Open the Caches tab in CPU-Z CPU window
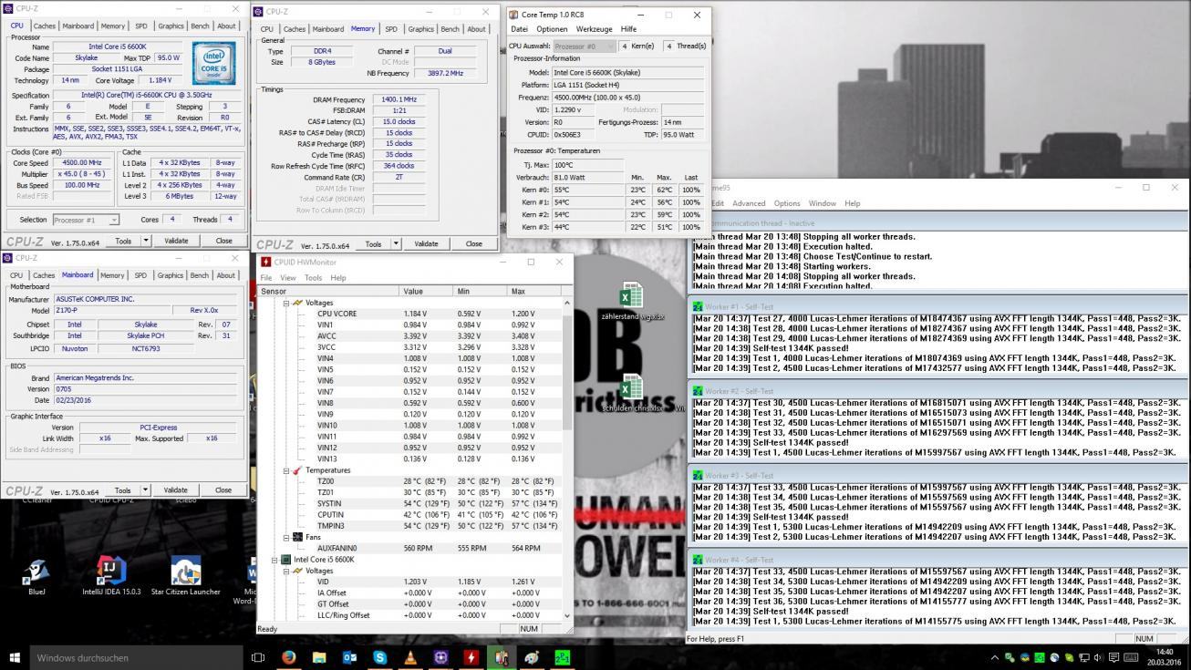 coord(44,26)
